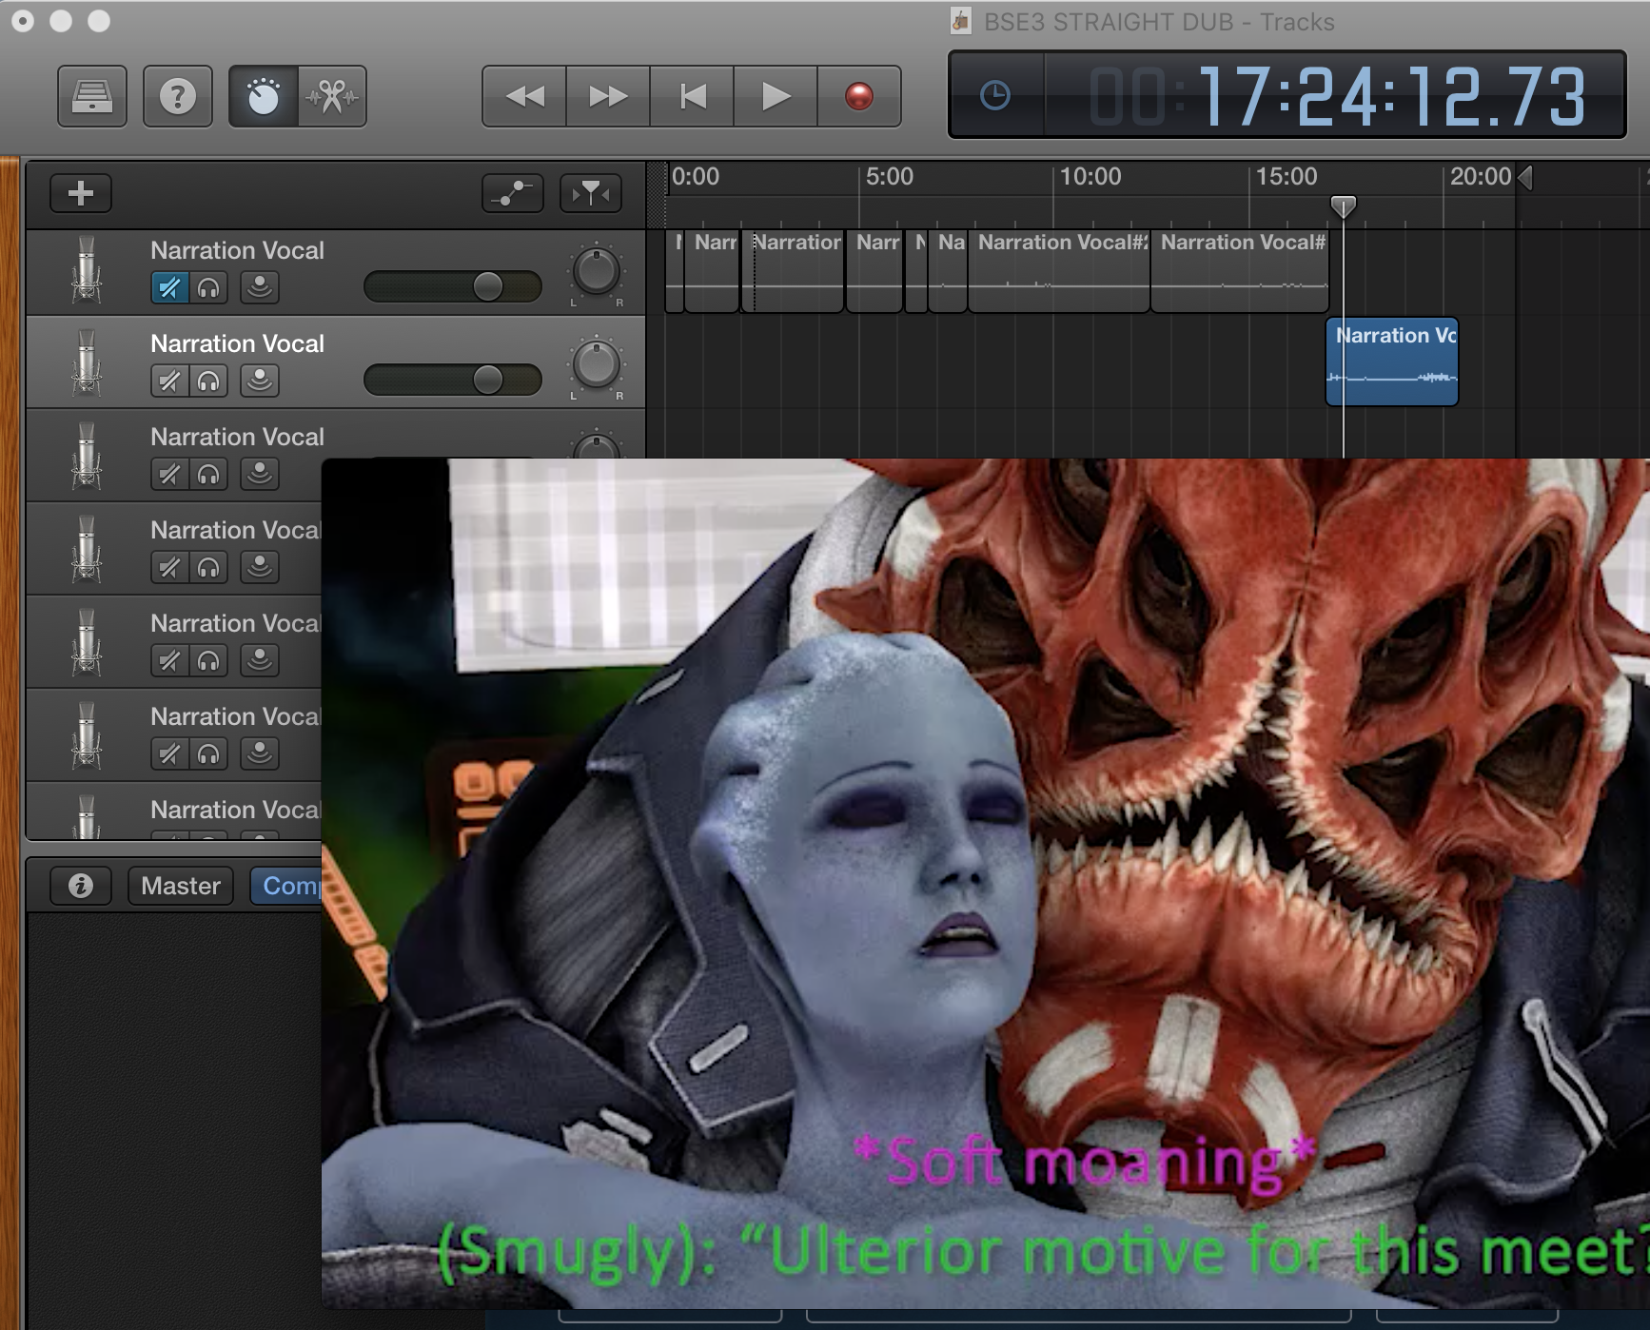Select the first track's microphone icon
1650x1330 pixels.
pyautogui.click(x=87, y=270)
